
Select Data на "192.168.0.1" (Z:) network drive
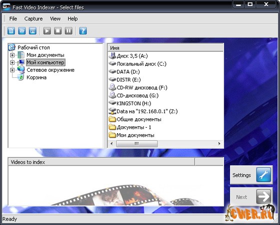coord(147,111)
